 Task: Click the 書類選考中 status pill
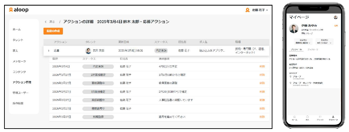click(x=98, y=109)
